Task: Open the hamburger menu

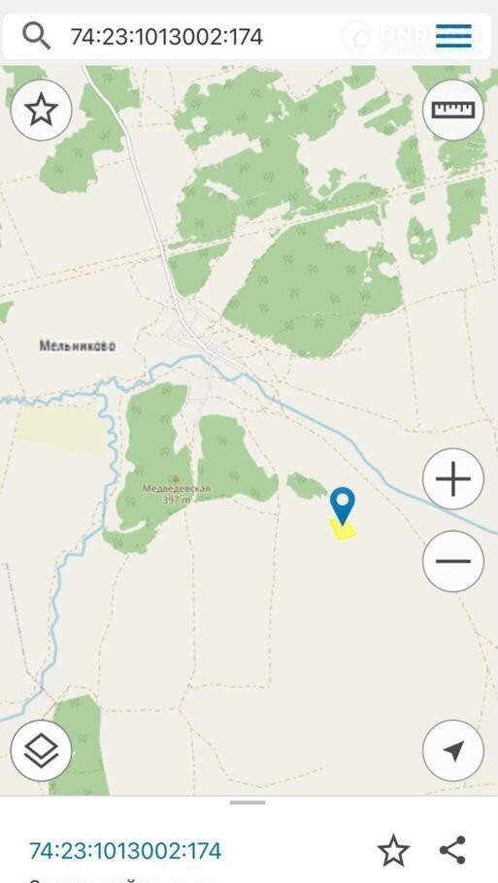Action: [453, 36]
